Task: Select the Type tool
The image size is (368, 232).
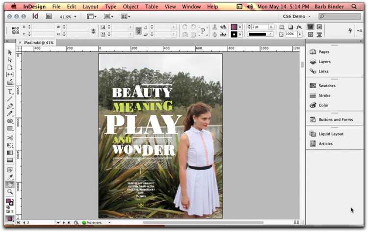Action: coord(10,92)
